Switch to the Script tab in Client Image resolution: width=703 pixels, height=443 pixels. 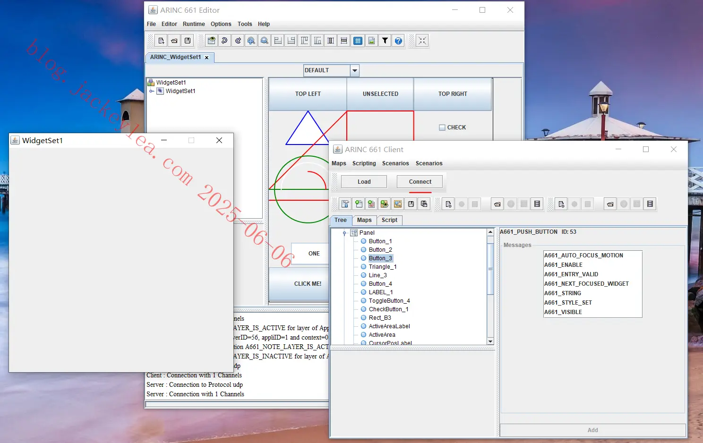[x=389, y=220]
